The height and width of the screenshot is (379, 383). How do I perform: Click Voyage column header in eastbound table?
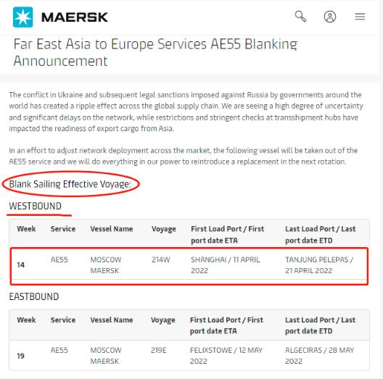tap(163, 320)
